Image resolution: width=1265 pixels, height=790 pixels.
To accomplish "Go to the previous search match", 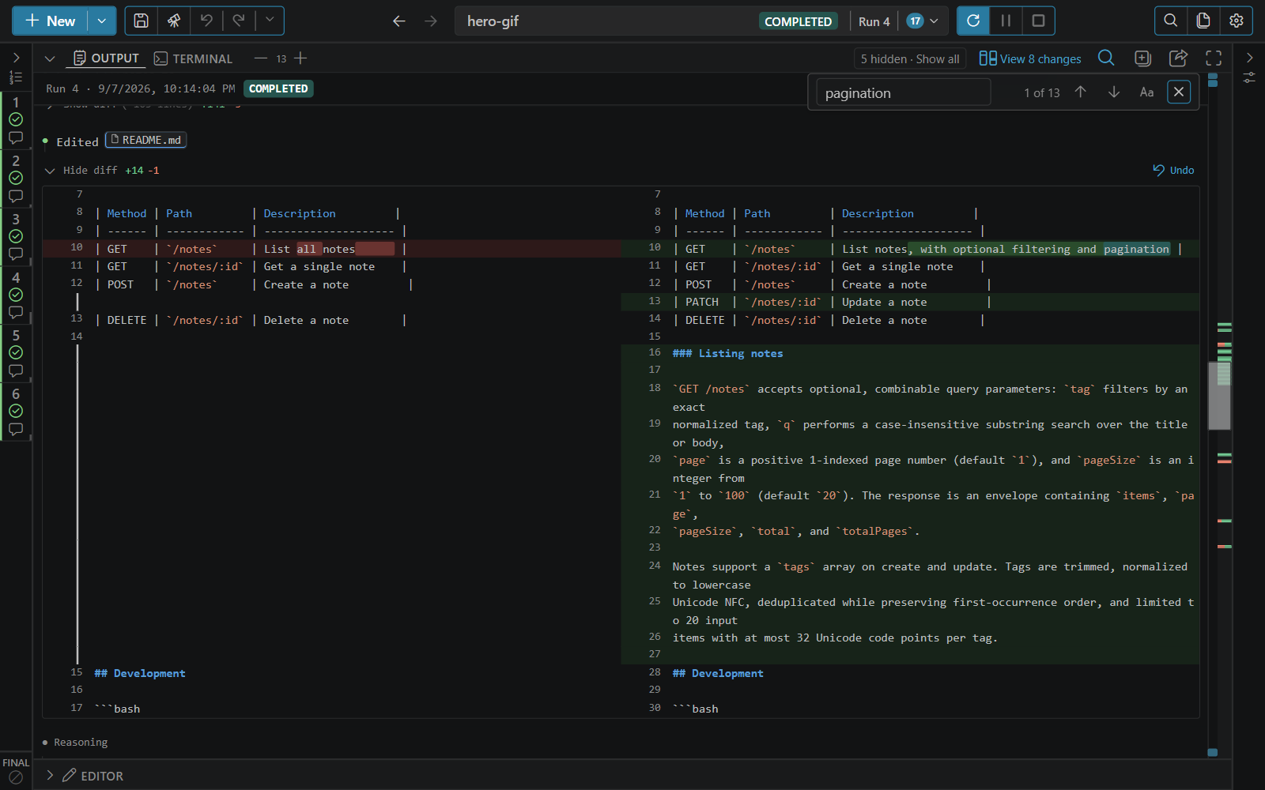I will (1081, 92).
